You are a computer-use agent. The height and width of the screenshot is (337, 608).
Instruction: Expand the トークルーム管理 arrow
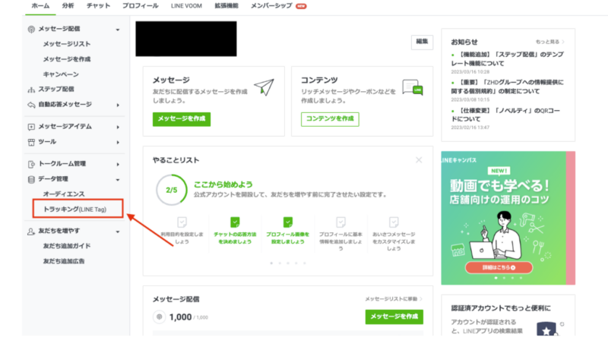(118, 164)
